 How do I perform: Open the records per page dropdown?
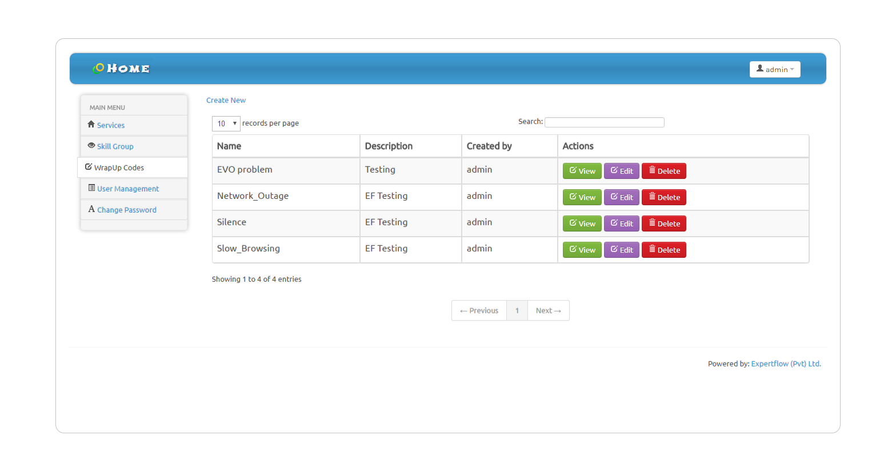[226, 123]
